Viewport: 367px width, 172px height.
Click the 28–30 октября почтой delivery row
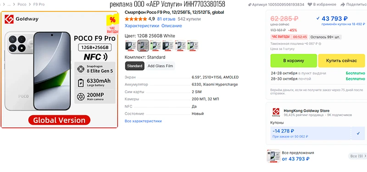click(318, 79)
